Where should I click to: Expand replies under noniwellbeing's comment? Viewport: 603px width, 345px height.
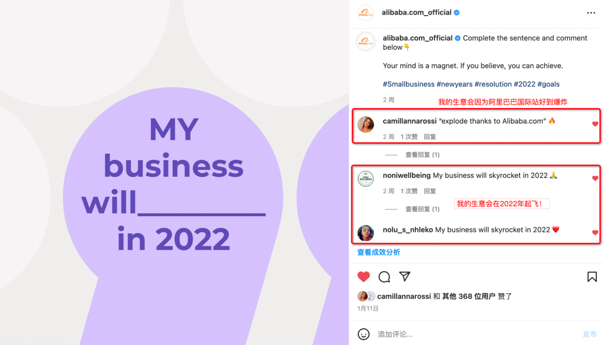click(x=422, y=209)
